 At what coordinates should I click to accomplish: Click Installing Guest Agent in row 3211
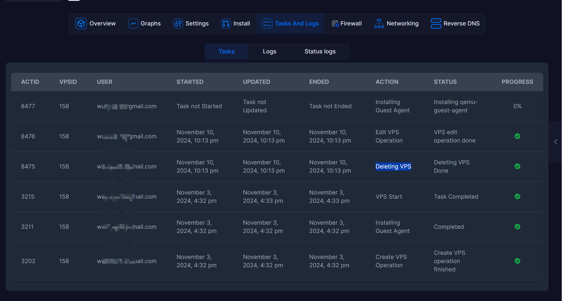(392, 227)
